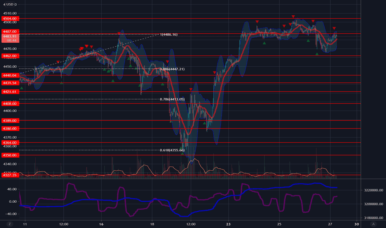Screen dimensions: 386x228
Task: Click the current price label 4483.93
Action: coord(10,38)
